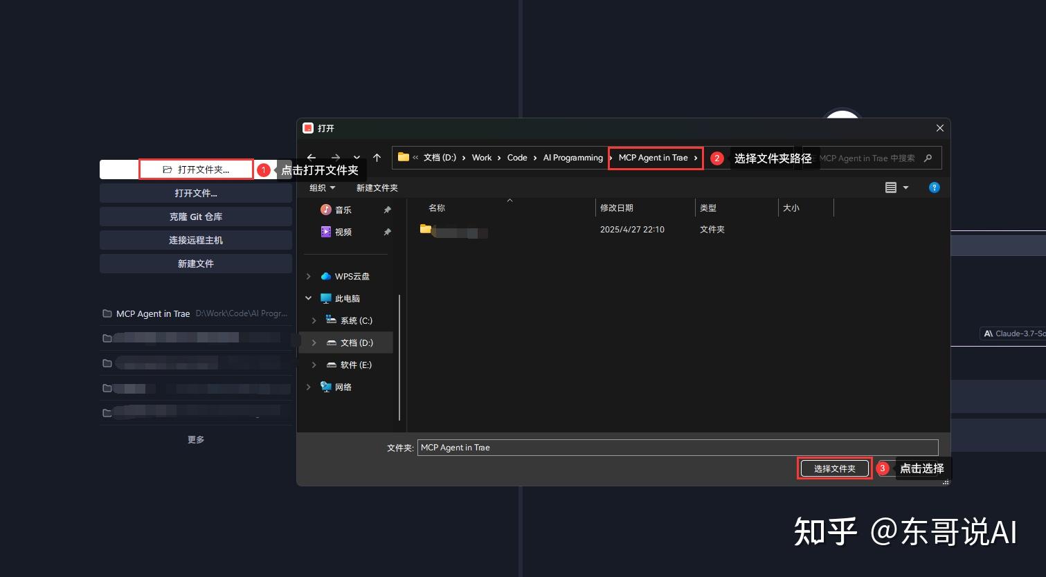Viewport: 1046px width, 577px height.
Task: Navigate to Work in the breadcrumb path
Action: pyautogui.click(x=481, y=157)
